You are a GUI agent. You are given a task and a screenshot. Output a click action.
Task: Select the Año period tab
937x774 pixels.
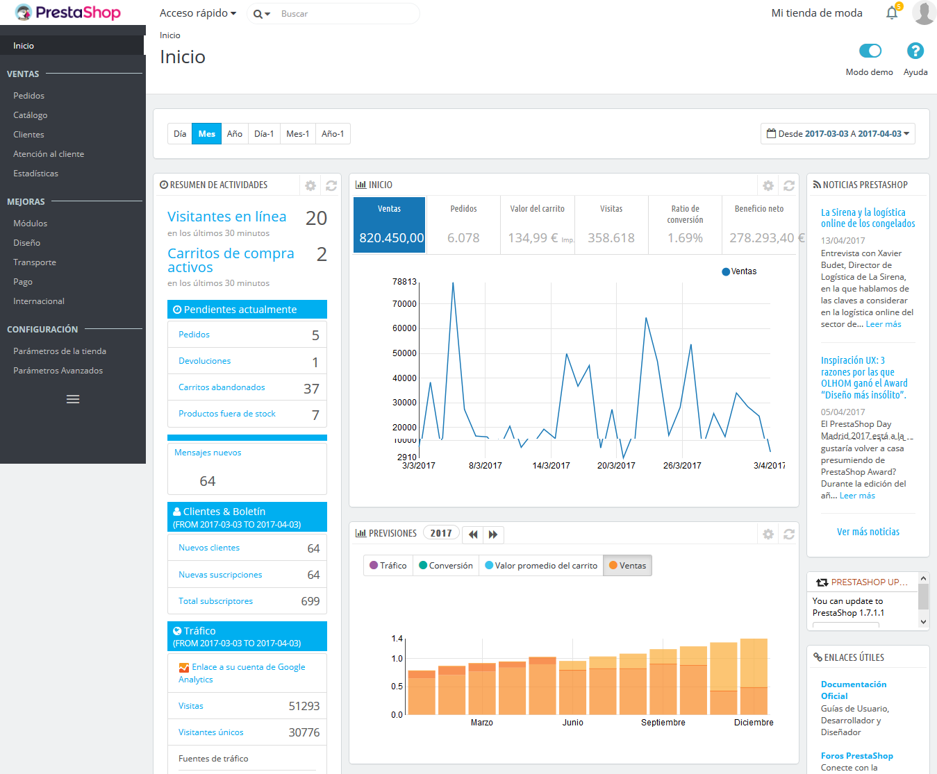tap(235, 134)
